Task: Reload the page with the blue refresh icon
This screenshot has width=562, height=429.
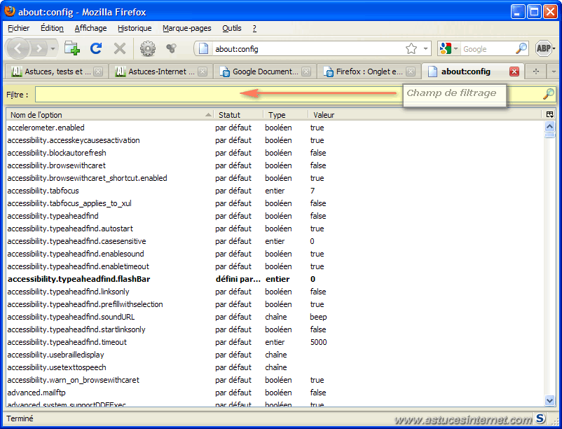Action: [x=96, y=48]
